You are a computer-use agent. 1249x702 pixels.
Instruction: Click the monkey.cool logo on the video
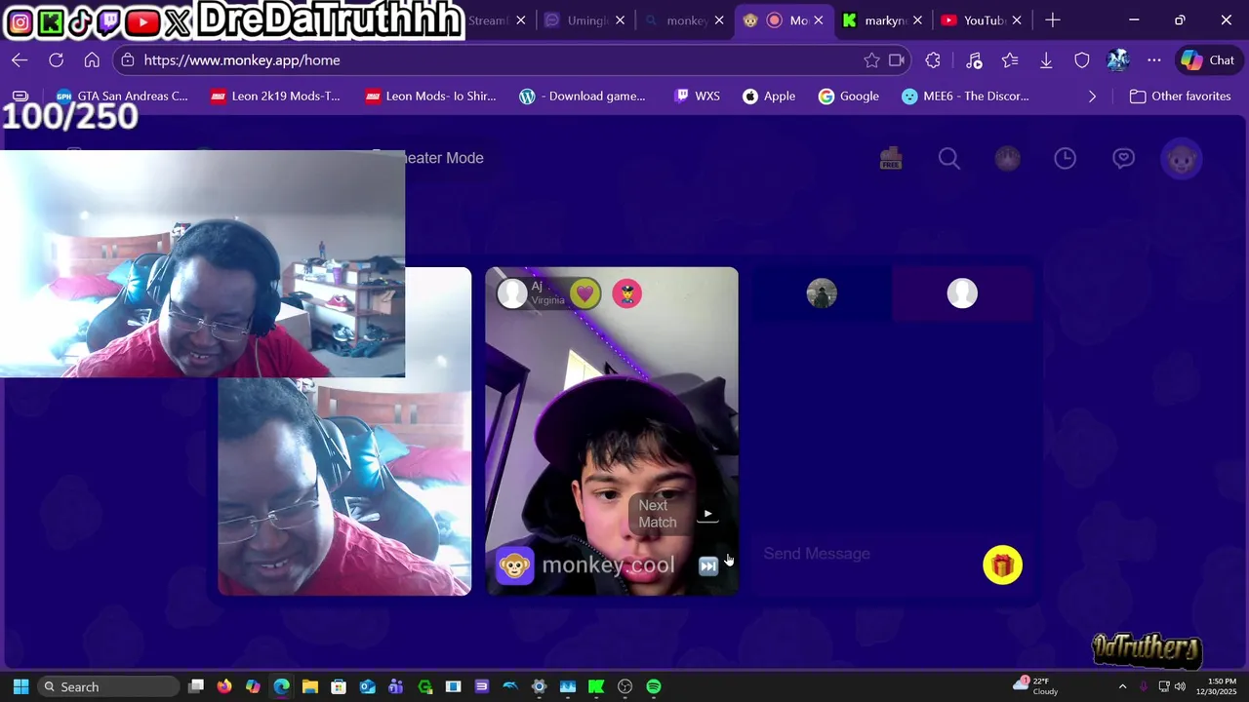(x=585, y=565)
